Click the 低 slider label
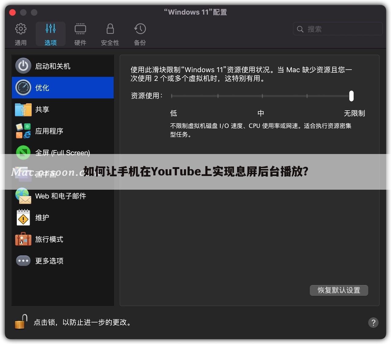The width and height of the screenshot is (391, 344). coord(174,113)
